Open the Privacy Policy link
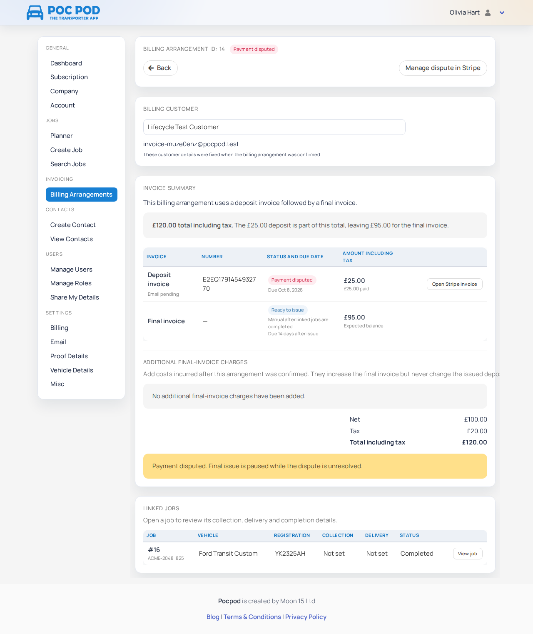Viewport: 533px width, 634px height. coord(306,617)
